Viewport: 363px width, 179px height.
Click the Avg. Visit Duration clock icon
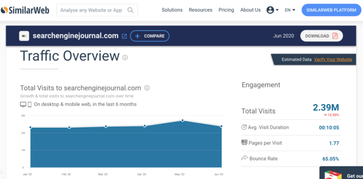(x=244, y=127)
